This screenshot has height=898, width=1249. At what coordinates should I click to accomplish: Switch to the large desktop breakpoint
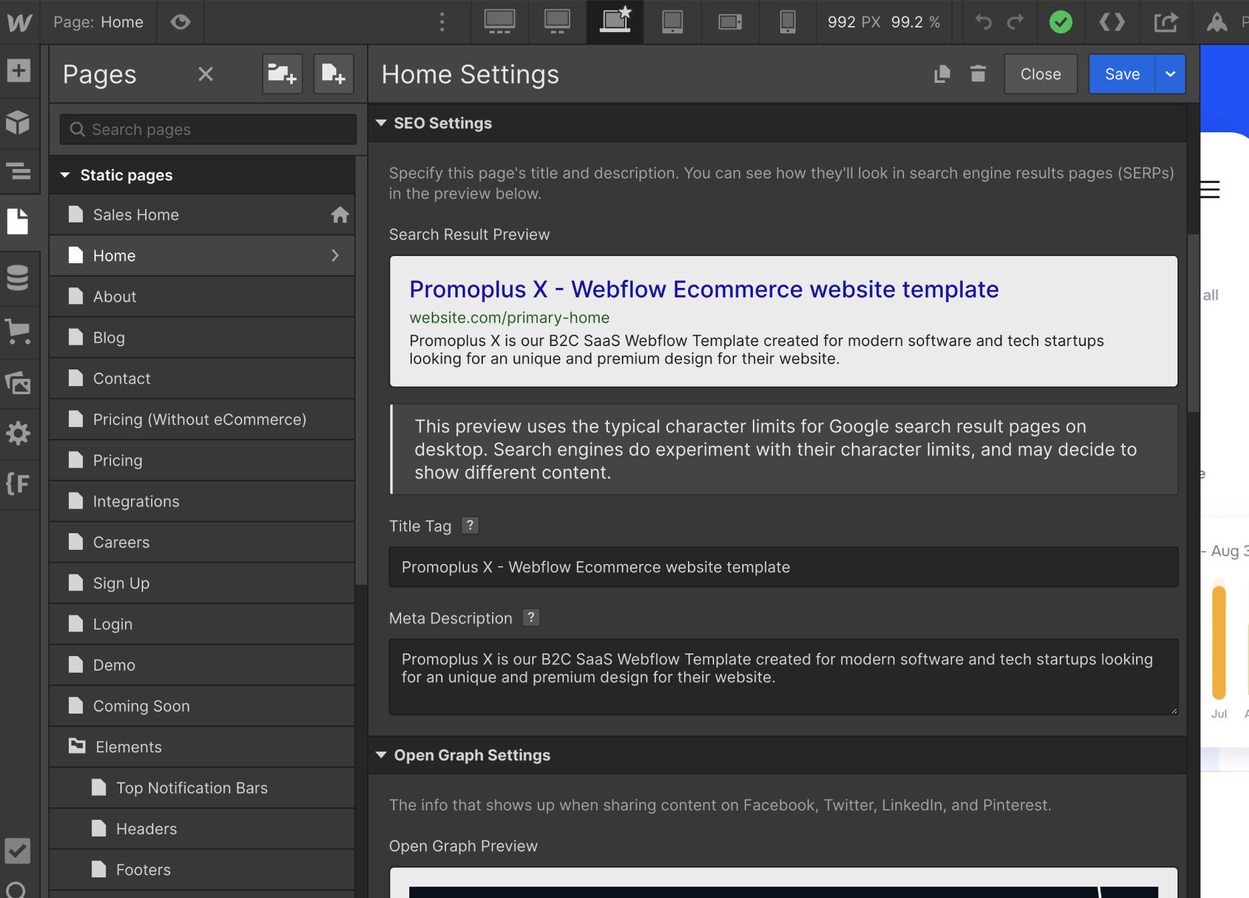(557, 22)
